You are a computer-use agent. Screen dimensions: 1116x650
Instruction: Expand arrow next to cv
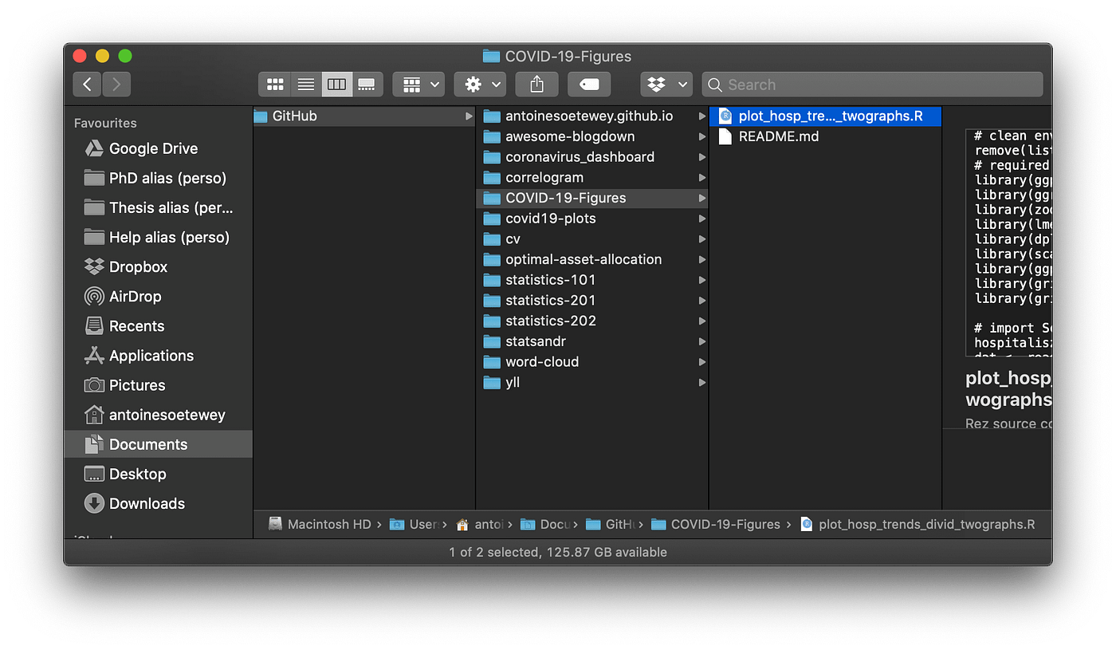tap(701, 238)
